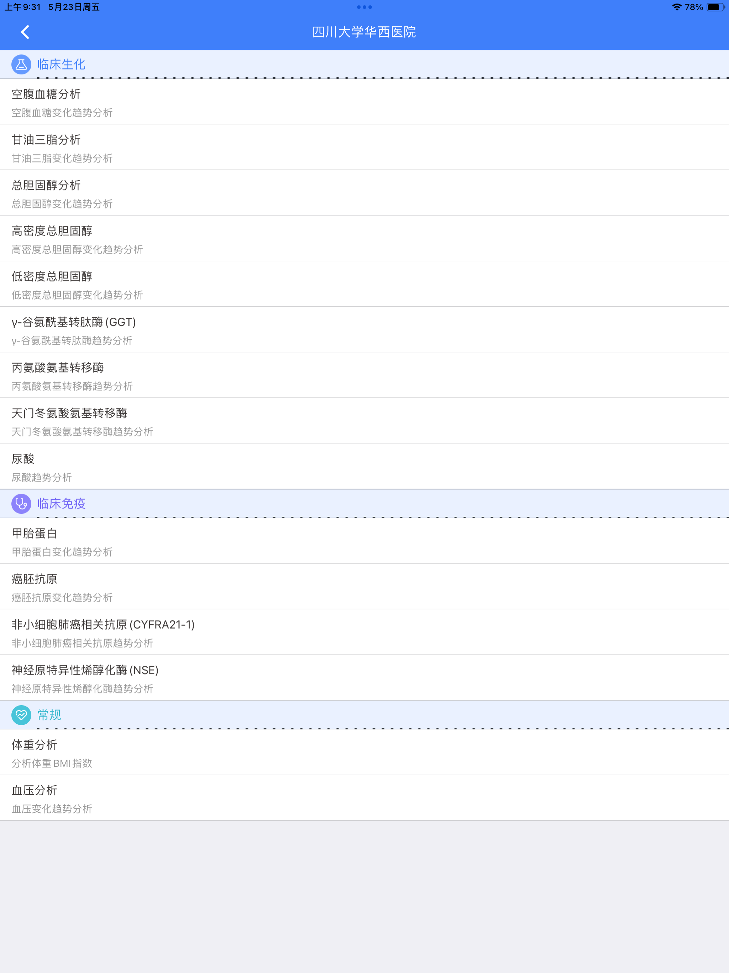
Task: Click the flask icon beside 临床生化
Action: click(x=21, y=65)
